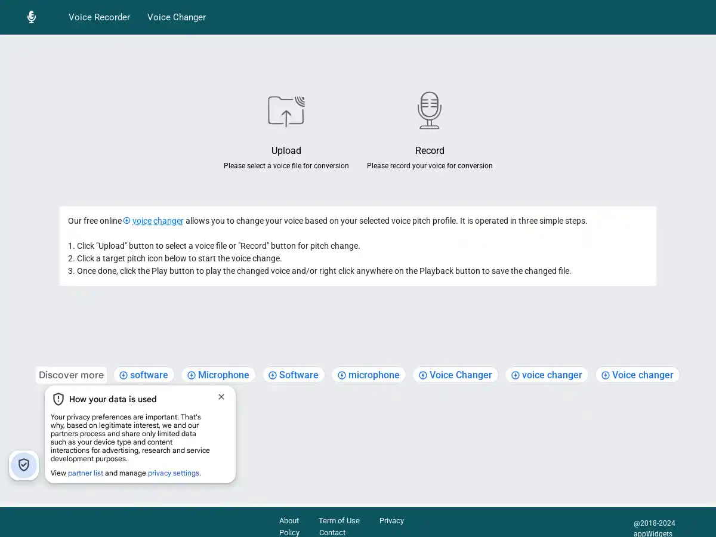Click the shield privacy icon at bottom left

tap(23, 465)
